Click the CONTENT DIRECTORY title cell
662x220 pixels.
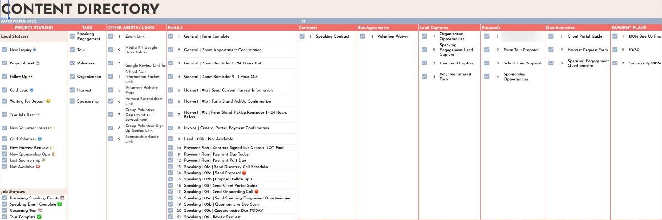80,9
